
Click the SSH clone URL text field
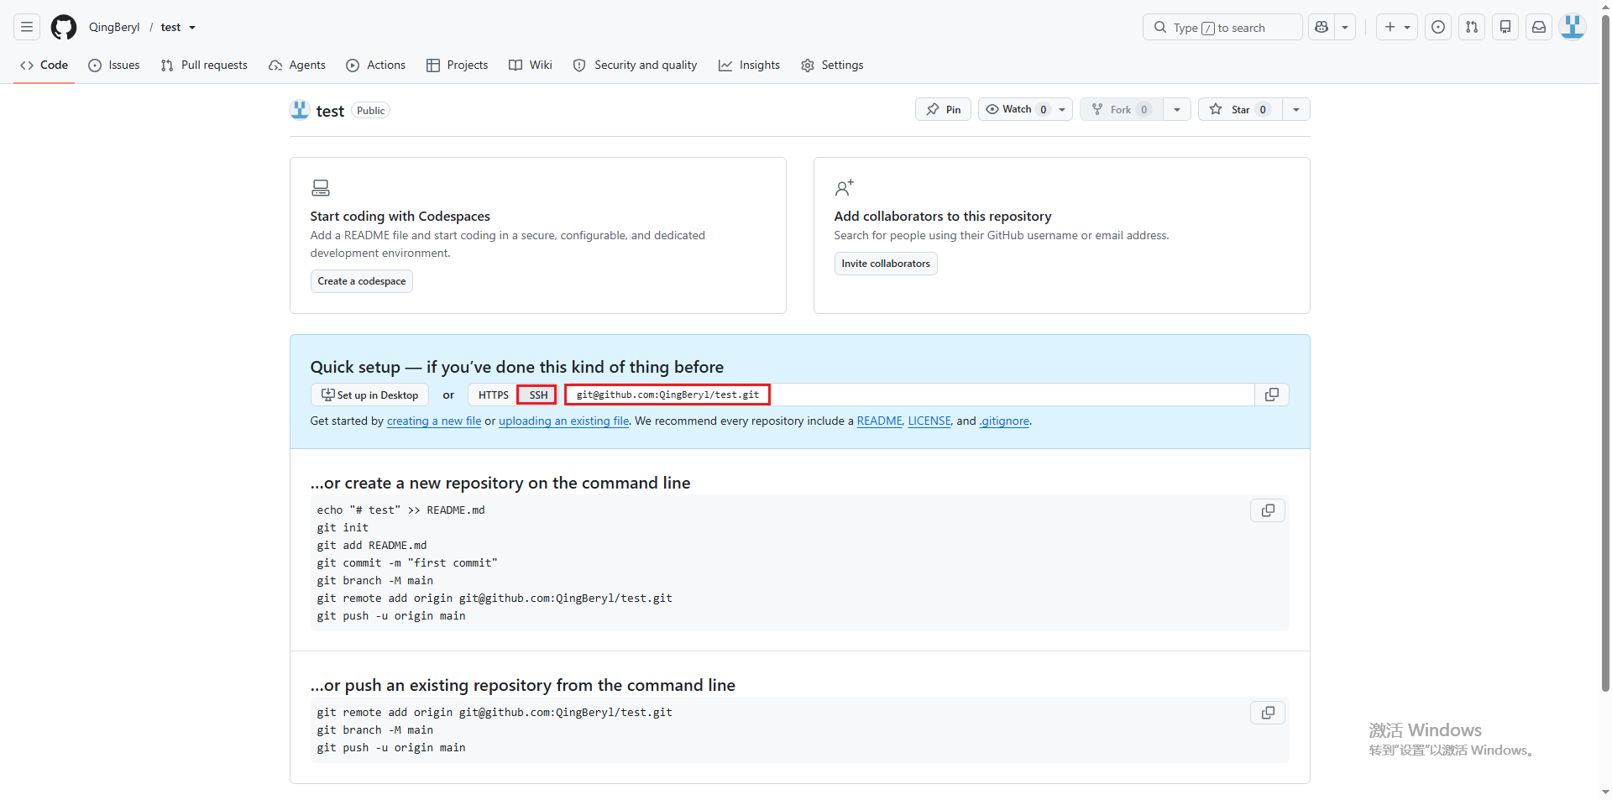coord(909,395)
